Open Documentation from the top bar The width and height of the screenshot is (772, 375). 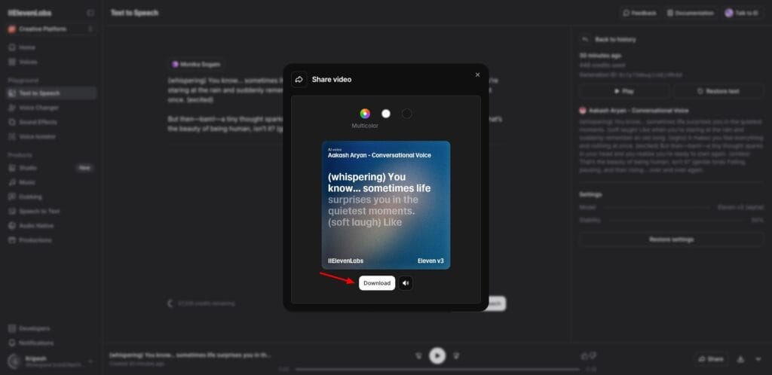691,13
